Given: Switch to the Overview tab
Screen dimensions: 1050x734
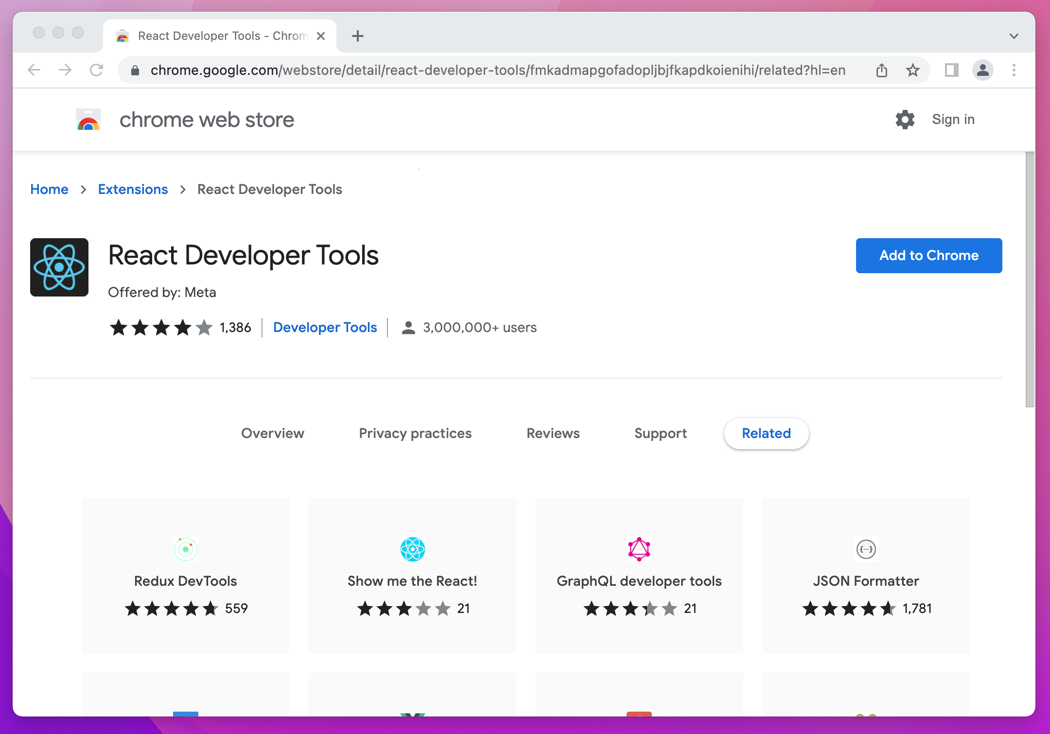Looking at the screenshot, I should (273, 433).
